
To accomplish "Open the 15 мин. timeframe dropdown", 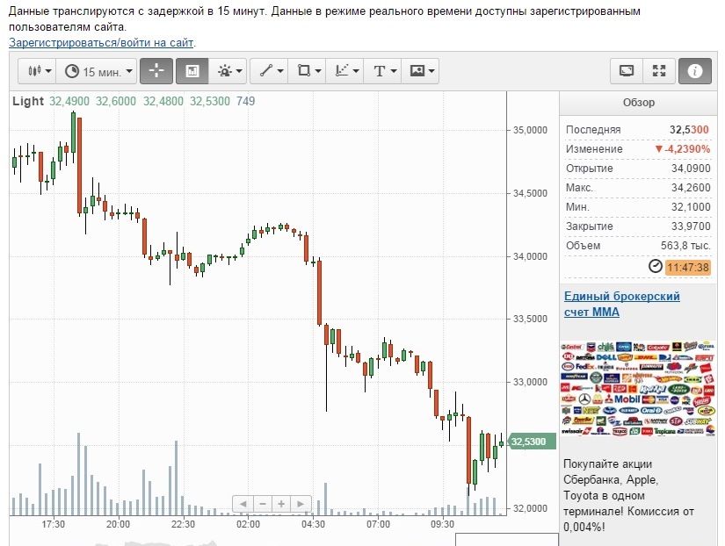I will pos(99,71).
